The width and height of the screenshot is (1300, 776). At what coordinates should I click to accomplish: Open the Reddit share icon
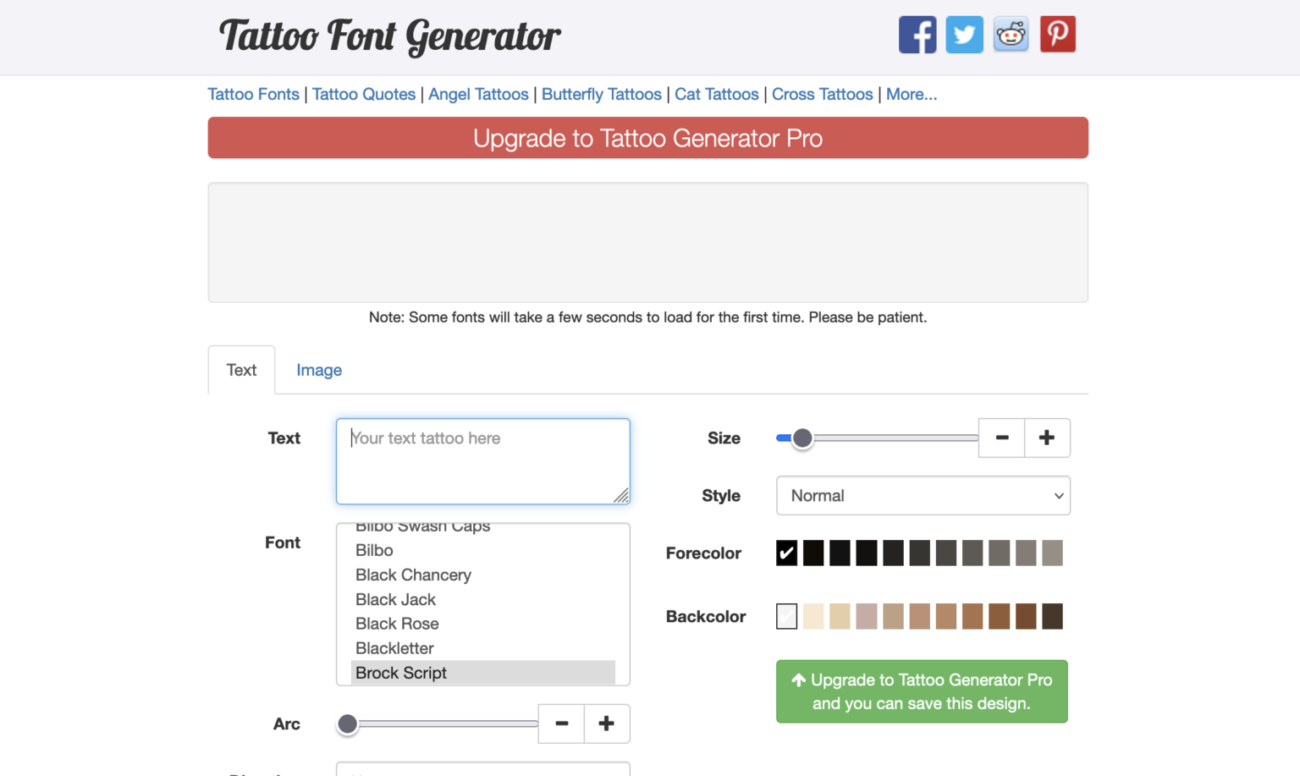pos(1011,34)
